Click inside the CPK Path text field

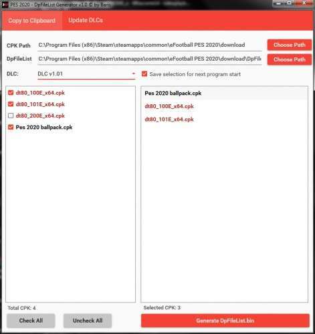(x=150, y=45)
